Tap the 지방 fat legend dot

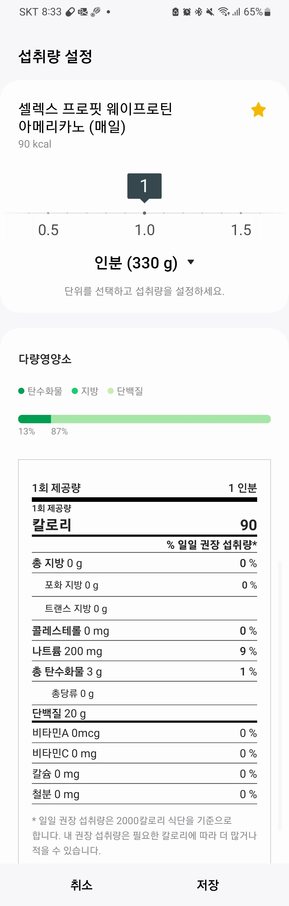(74, 391)
